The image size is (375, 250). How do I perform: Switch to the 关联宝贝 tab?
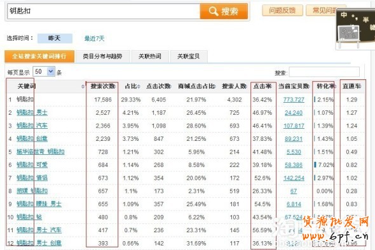pos(189,56)
